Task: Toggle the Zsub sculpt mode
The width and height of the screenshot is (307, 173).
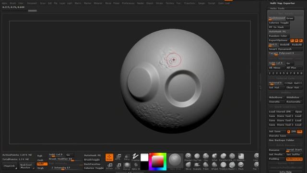Action: click(x=40, y=160)
